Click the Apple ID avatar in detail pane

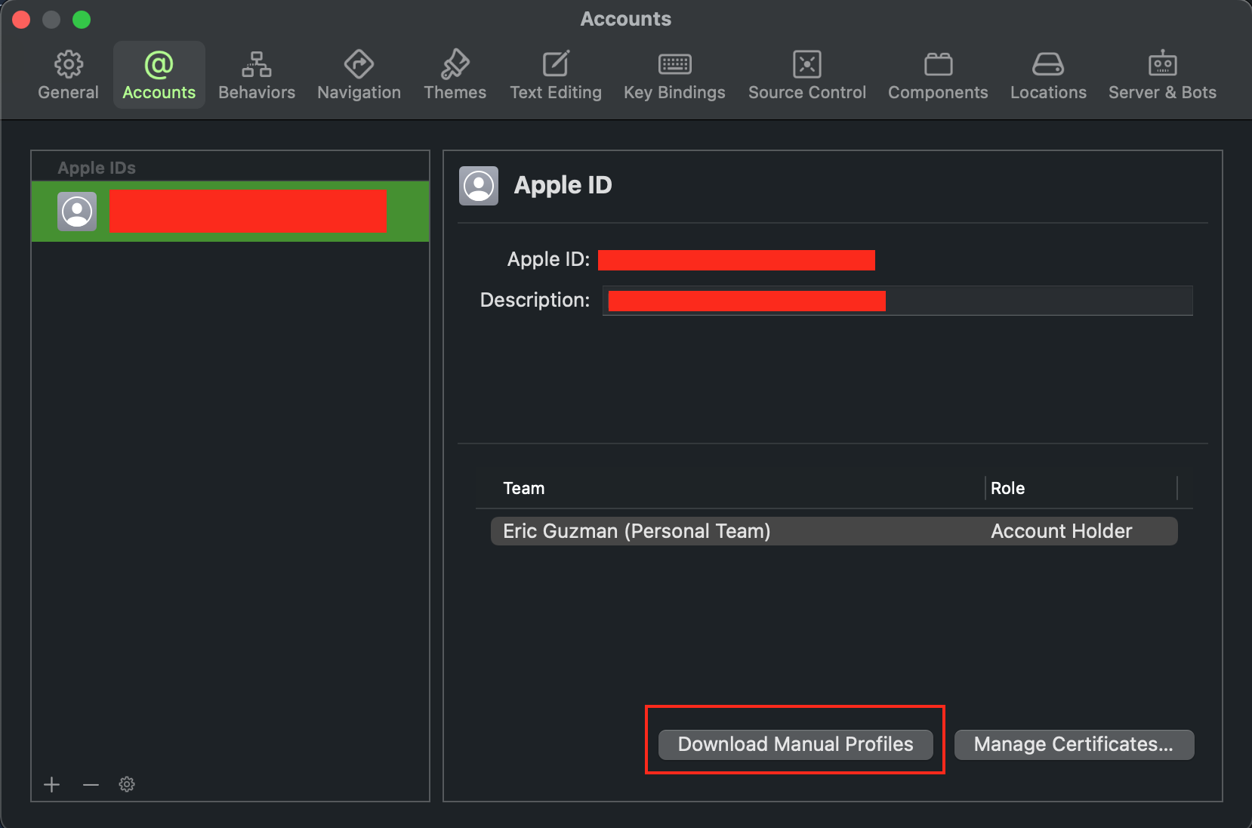tap(479, 186)
